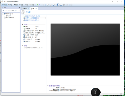
Task: Collapse the 説明 section
Action: [23, 46]
